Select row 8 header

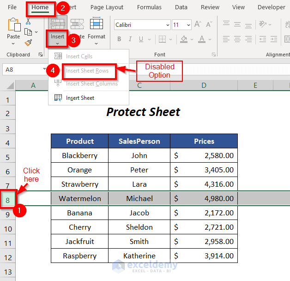coord(7,200)
